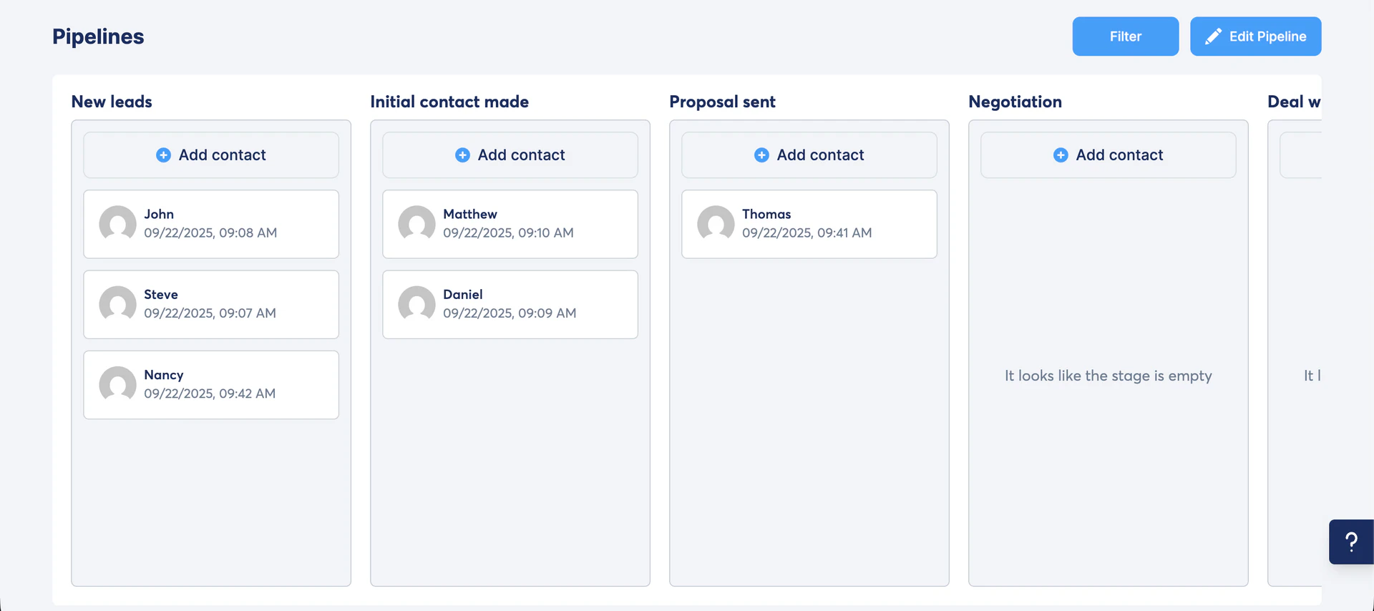The height and width of the screenshot is (611, 1374).
Task: Open the help question mark panel
Action: tap(1351, 542)
